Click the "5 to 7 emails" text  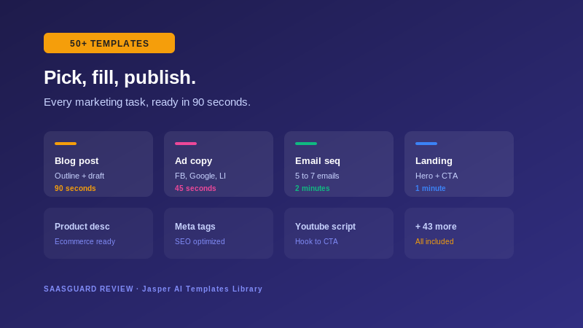[x=317, y=176]
